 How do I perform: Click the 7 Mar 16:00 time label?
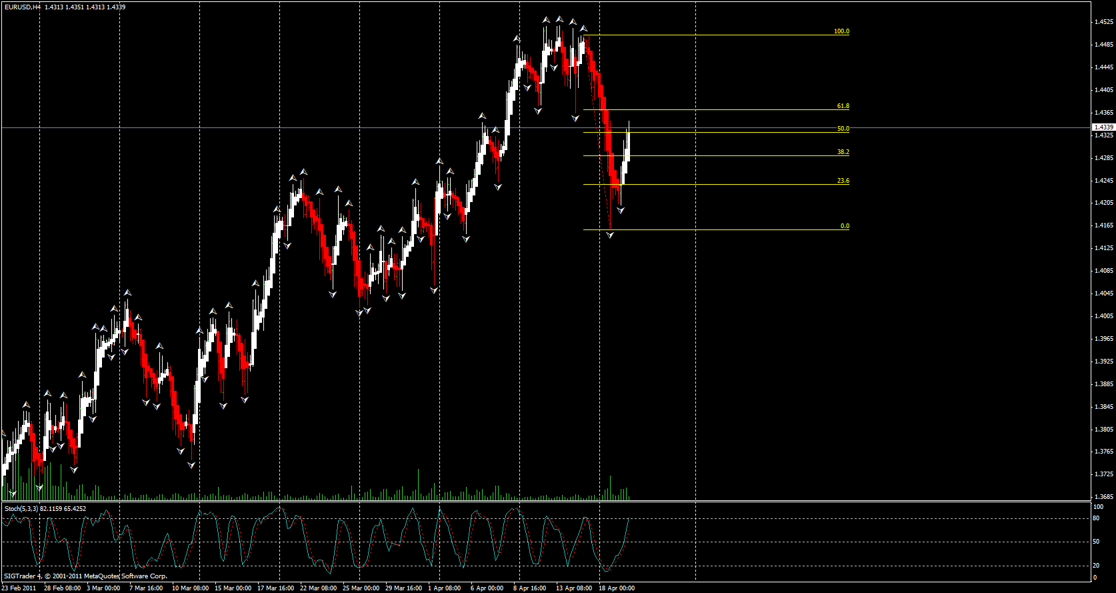[146, 588]
